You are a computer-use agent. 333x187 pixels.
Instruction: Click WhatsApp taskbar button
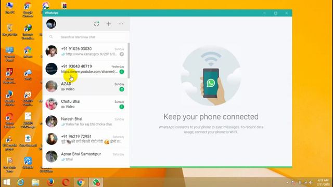96,182
